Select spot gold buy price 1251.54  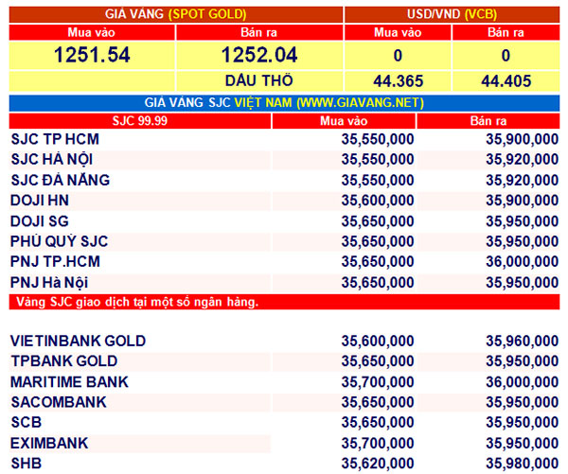coord(92,55)
